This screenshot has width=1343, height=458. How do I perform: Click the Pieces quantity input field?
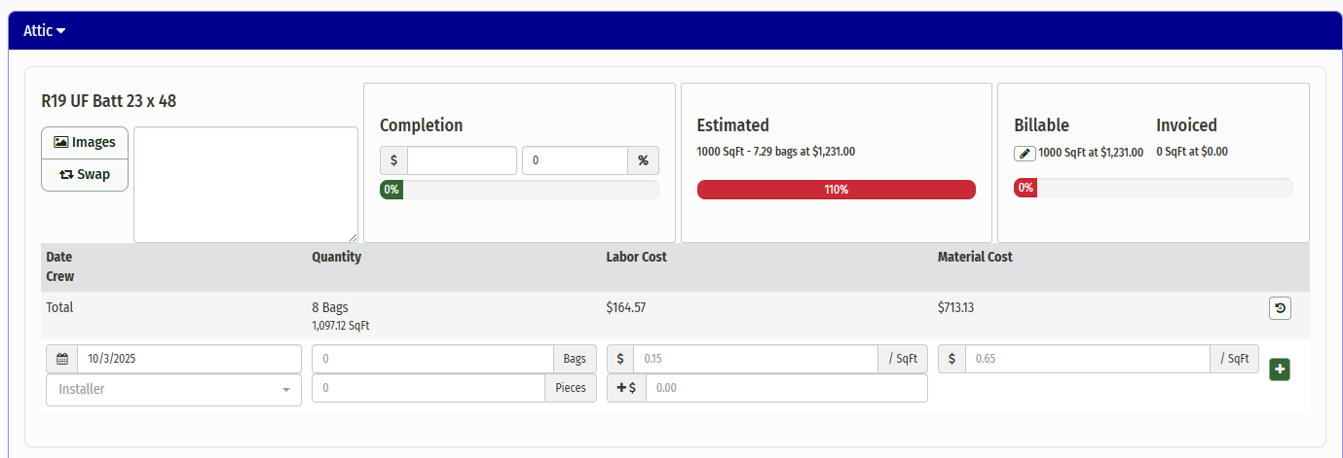tap(428, 388)
